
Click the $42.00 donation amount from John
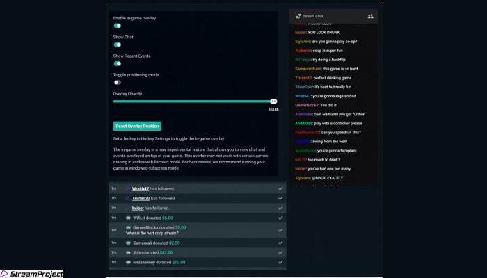166,252
